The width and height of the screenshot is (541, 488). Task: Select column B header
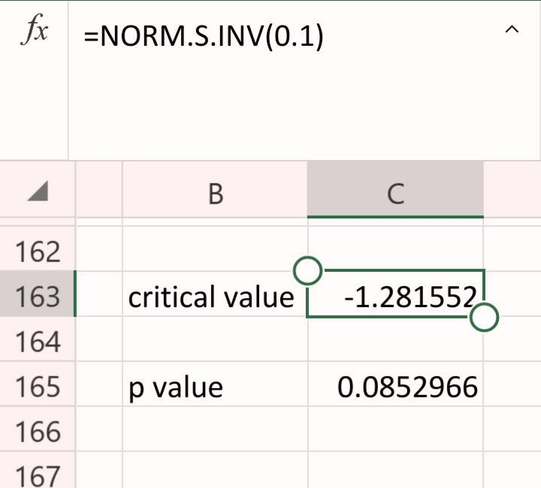point(215,194)
